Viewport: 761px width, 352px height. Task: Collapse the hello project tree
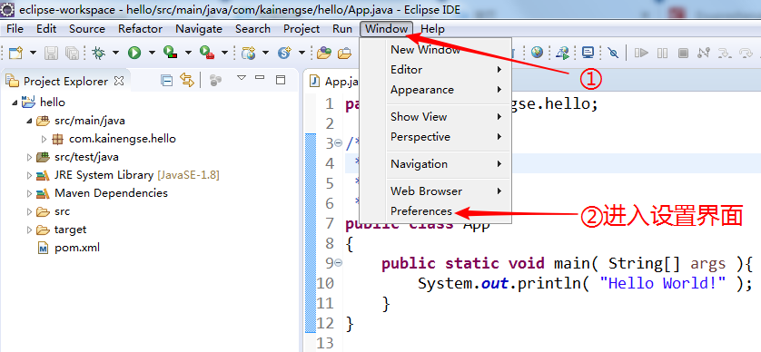(x=15, y=103)
